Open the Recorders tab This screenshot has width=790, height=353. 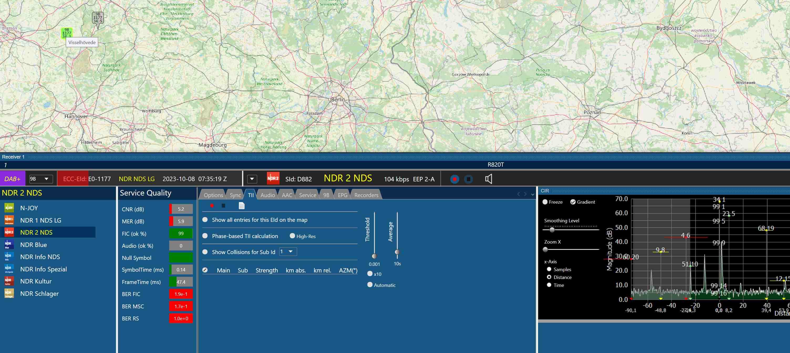(x=366, y=195)
